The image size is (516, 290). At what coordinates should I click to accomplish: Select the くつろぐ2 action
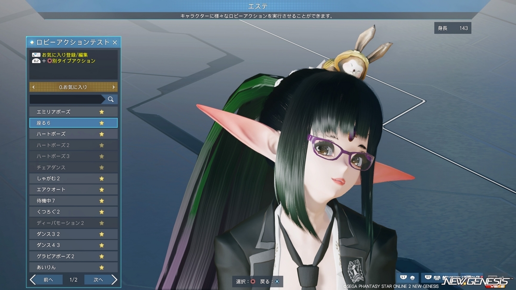[74, 212]
